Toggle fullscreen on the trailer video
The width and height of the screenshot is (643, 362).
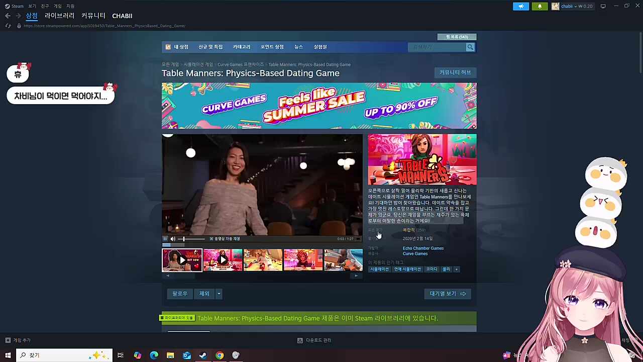tap(358, 239)
